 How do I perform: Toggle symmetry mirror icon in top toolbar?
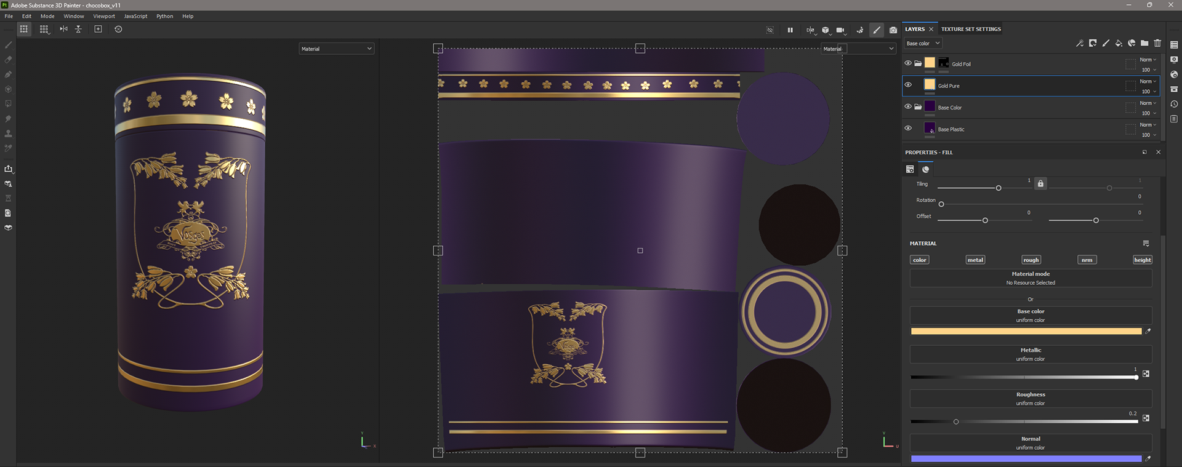[x=63, y=29]
